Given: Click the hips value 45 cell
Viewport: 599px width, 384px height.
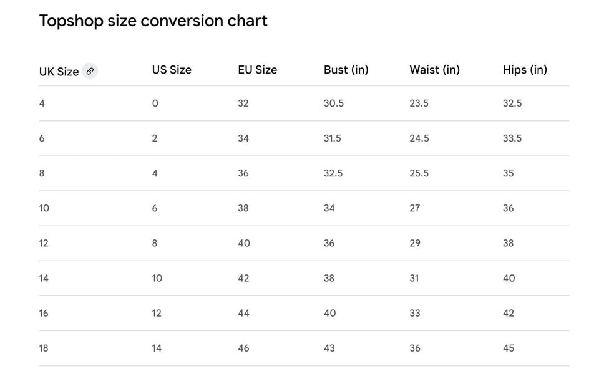Looking at the screenshot, I should tap(509, 348).
